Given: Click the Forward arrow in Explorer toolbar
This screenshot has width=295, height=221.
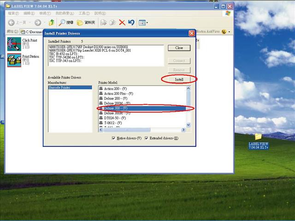Looking at the screenshot, I should (38, 23).
